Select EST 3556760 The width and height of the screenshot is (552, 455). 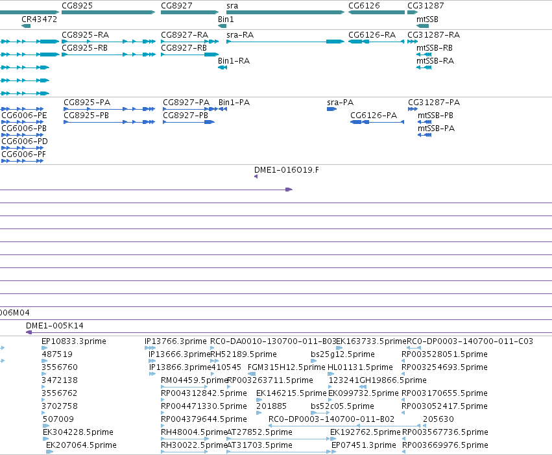point(60,367)
